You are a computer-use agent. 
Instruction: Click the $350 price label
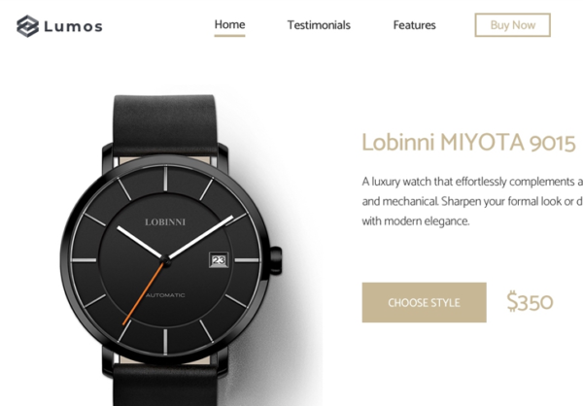tap(530, 301)
